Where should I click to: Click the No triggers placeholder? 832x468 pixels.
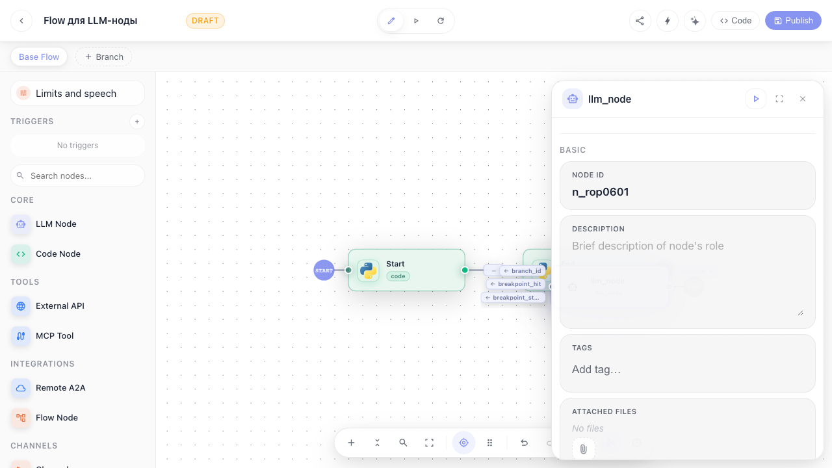click(77, 146)
